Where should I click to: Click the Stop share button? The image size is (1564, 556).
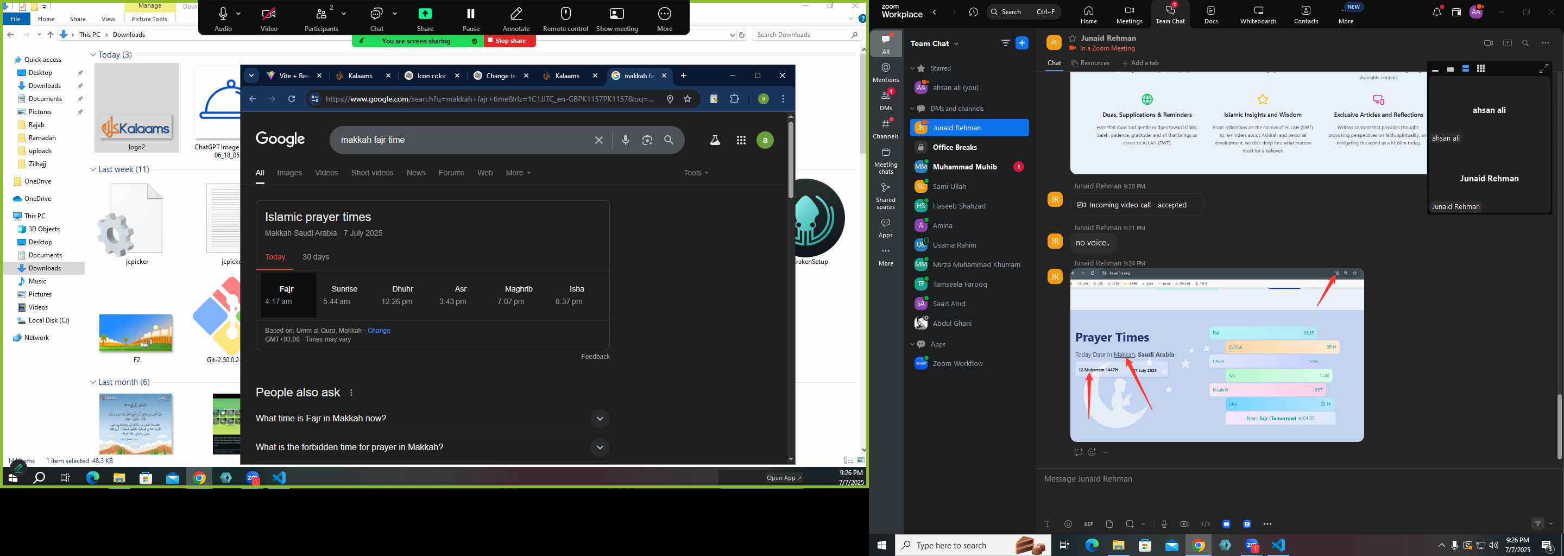coord(510,41)
